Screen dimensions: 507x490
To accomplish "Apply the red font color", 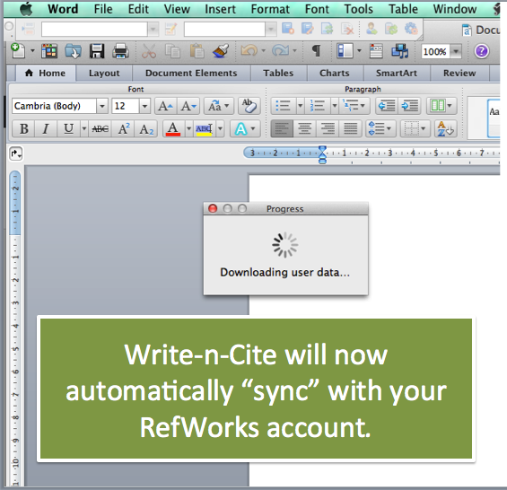I will (173, 129).
